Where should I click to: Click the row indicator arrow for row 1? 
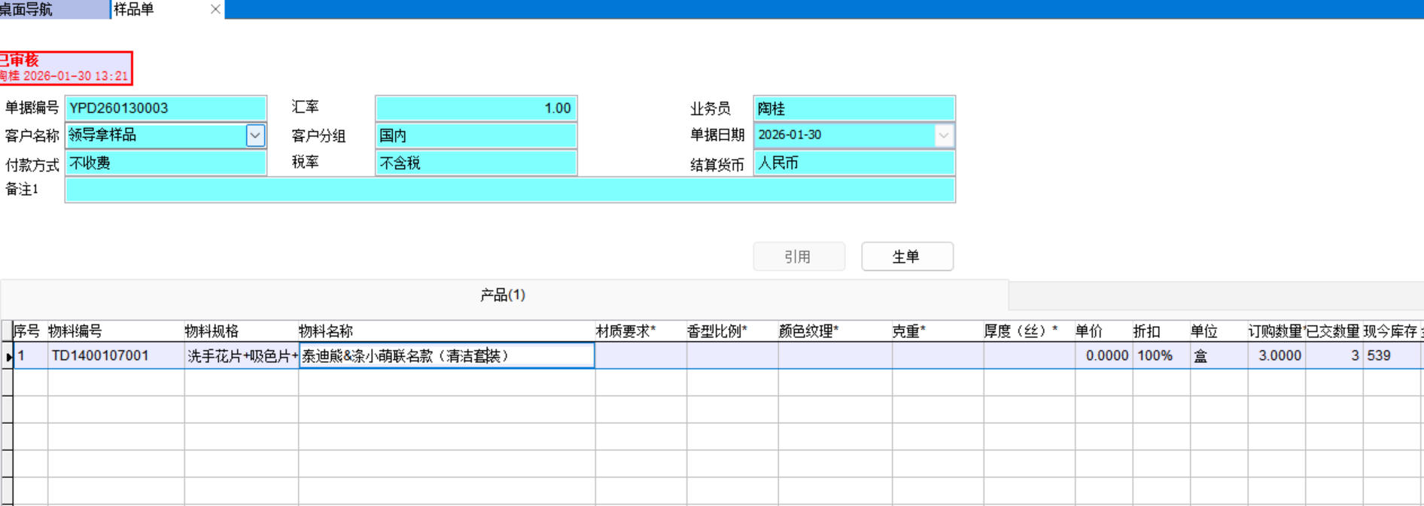[x=8, y=356]
